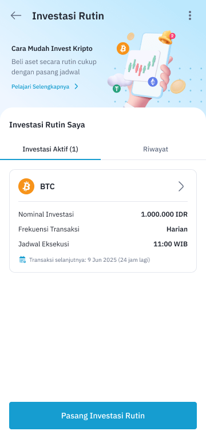Image resolution: width=206 pixels, height=443 pixels.
Task: Click chevron next to Pelajari Selengkapnya
Action: [x=76, y=86]
